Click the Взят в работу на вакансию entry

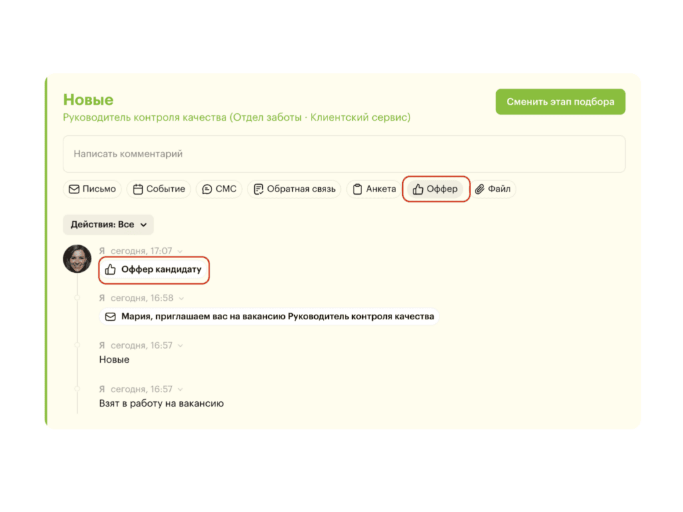[x=161, y=403]
